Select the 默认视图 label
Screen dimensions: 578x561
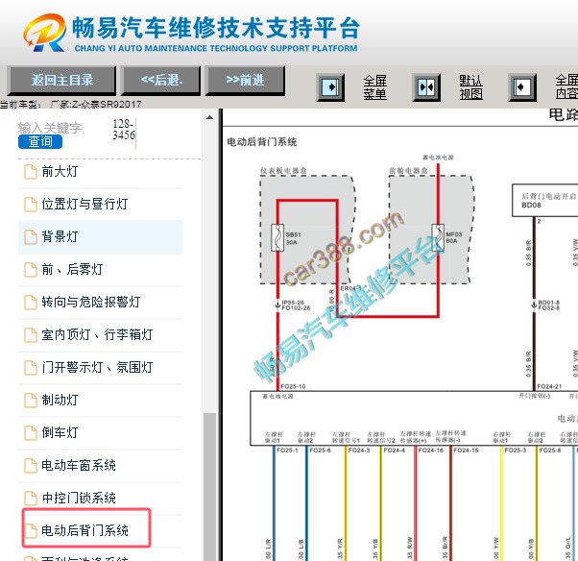[x=470, y=87]
